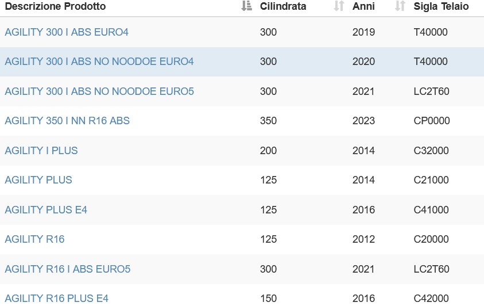The image size is (484, 306).
Task: Select AGILITY PLUS E4 entry
Action: 46,210
